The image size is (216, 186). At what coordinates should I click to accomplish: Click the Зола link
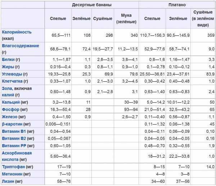click(7, 89)
